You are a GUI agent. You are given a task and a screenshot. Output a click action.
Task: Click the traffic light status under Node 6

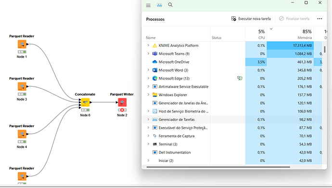85,110
